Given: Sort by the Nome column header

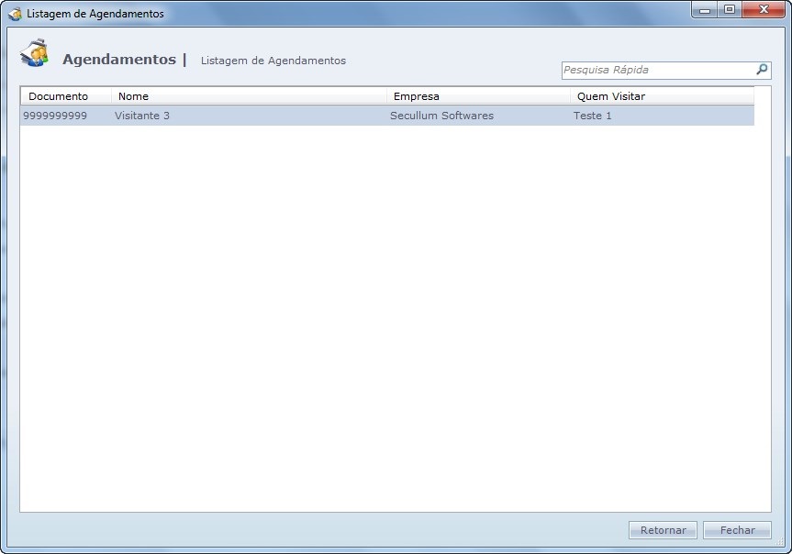Looking at the screenshot, I should [248, 96].
